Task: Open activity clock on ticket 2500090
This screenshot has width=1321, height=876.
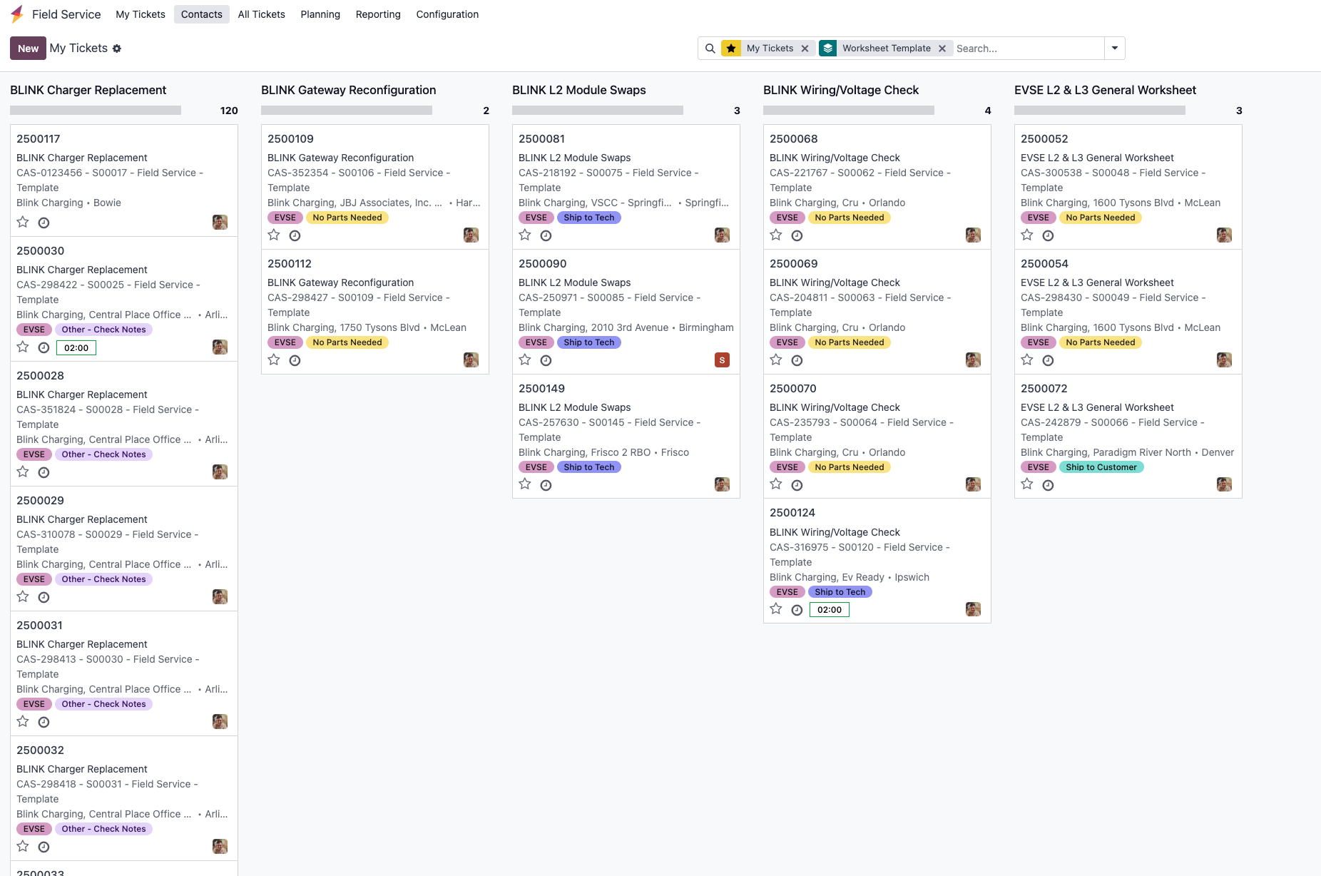Action: (546, 360)
